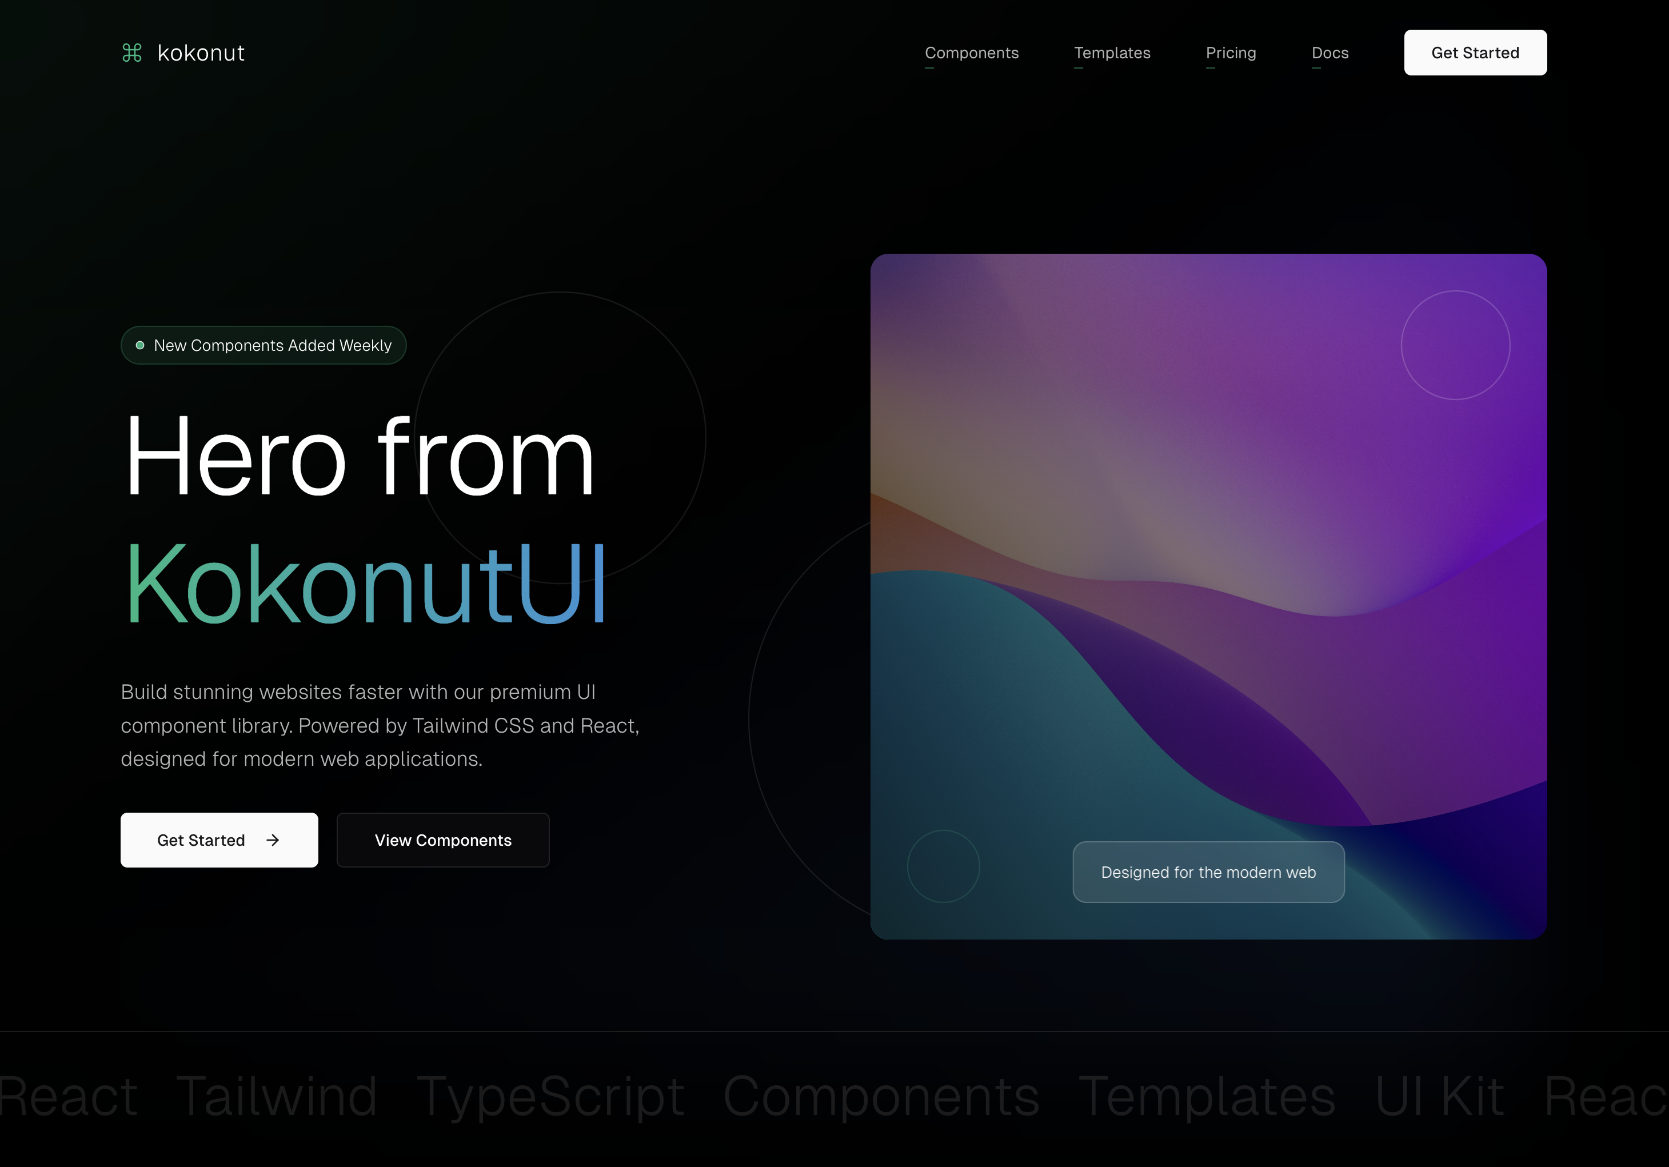Viewport: 1669px width, 1167px height.
Task: Toggle the Designed for the modern web overlay
Action: click(x=1209, y=872)
